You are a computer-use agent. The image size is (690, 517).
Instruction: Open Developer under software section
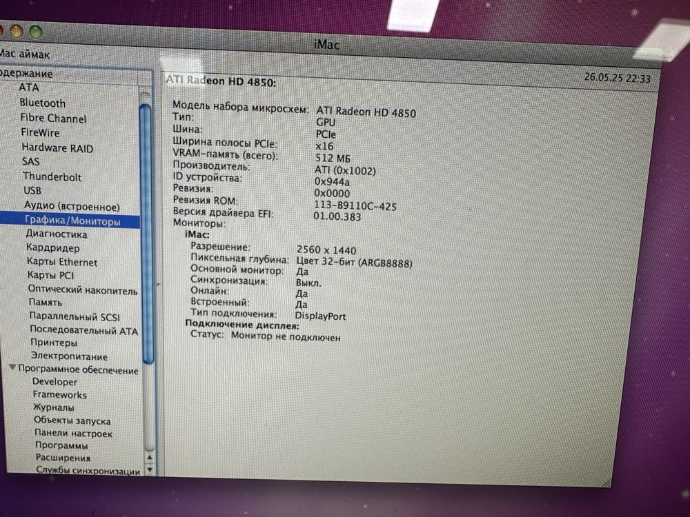pos(55,382)
